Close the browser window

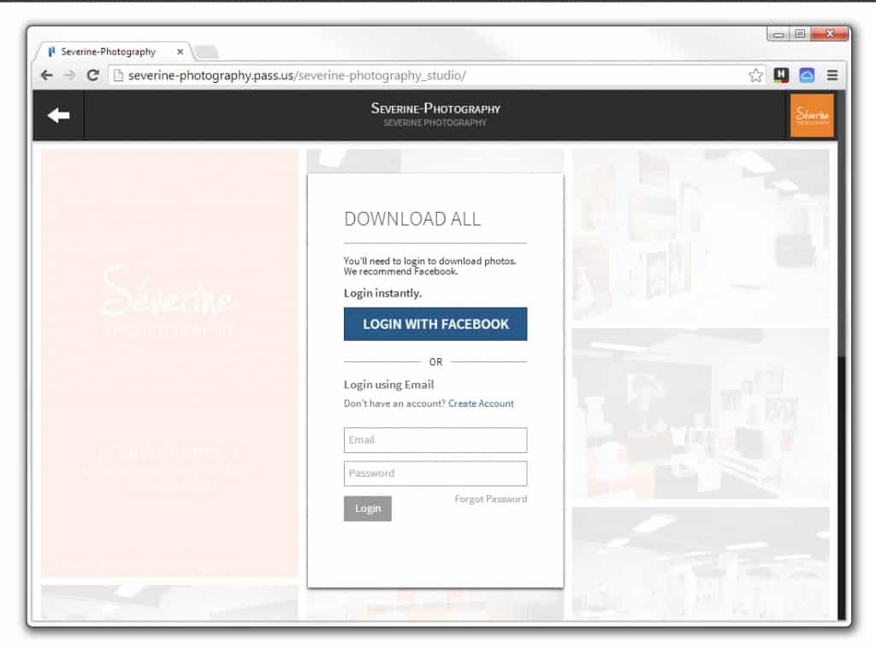point(830,34)
